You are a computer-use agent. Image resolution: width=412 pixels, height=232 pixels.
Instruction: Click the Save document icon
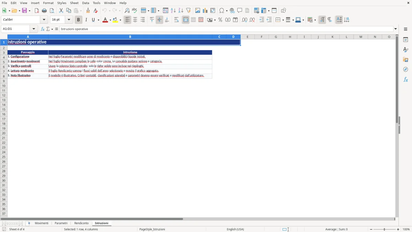pos(24,11)
